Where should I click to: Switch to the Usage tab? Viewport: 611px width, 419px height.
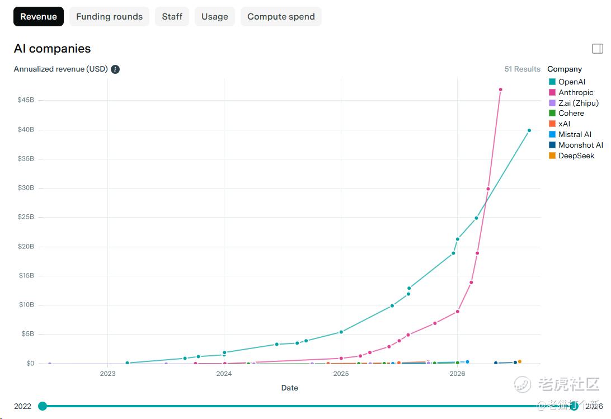[x=214, y=16]
